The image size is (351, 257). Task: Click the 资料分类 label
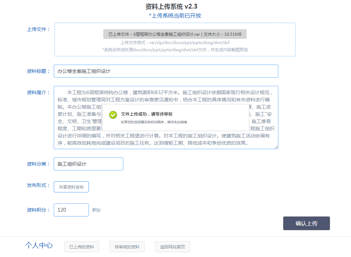[38, 164]
